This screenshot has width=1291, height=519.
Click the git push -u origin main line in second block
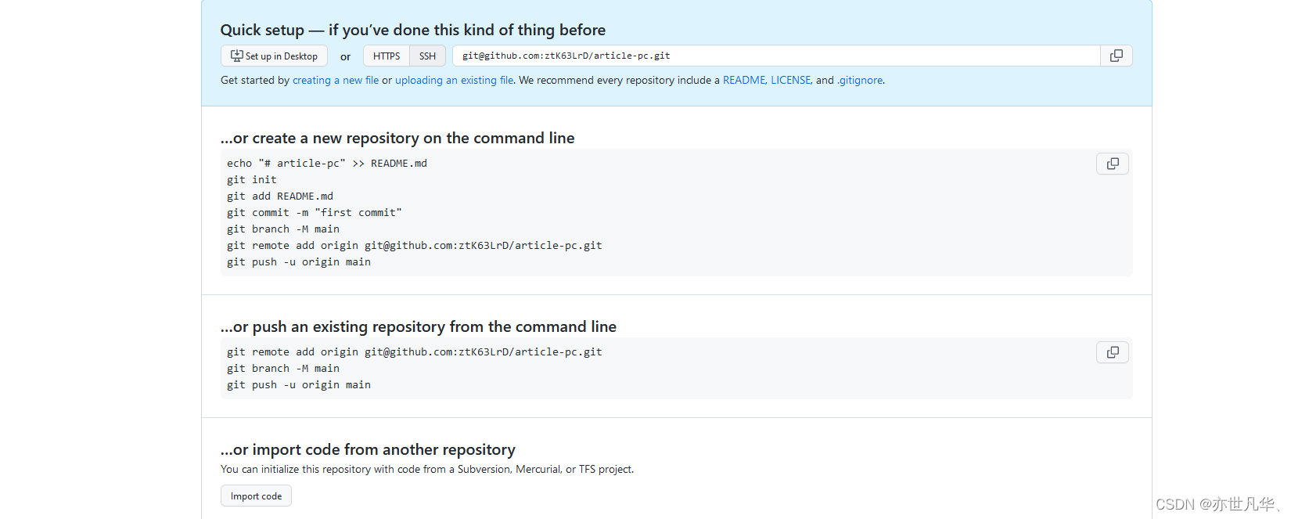[x=299, y=384]
